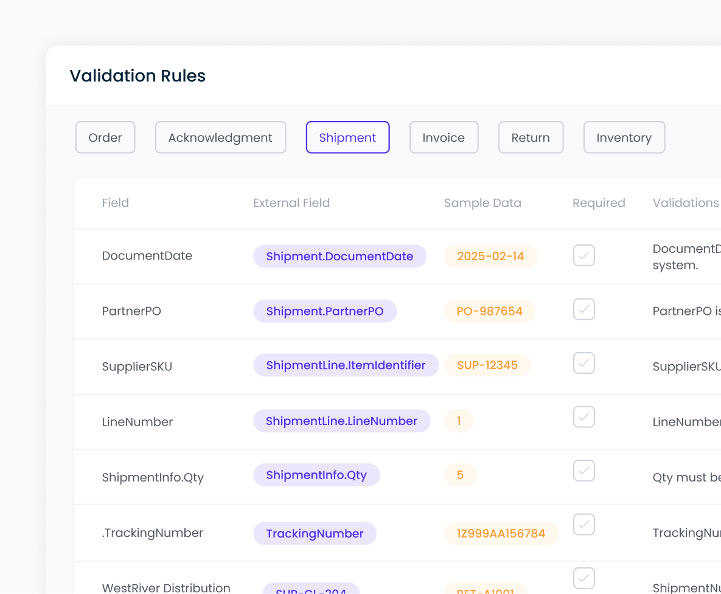Viewport: 721px width, 594px height.
Task: Toggle Required checkbox for .TrackingNumber
Action: [x=583, y=525]
